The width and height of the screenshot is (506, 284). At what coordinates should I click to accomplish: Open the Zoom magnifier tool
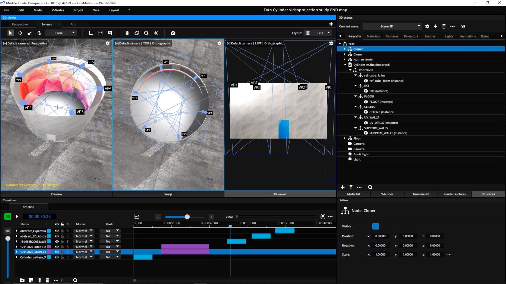146,33
